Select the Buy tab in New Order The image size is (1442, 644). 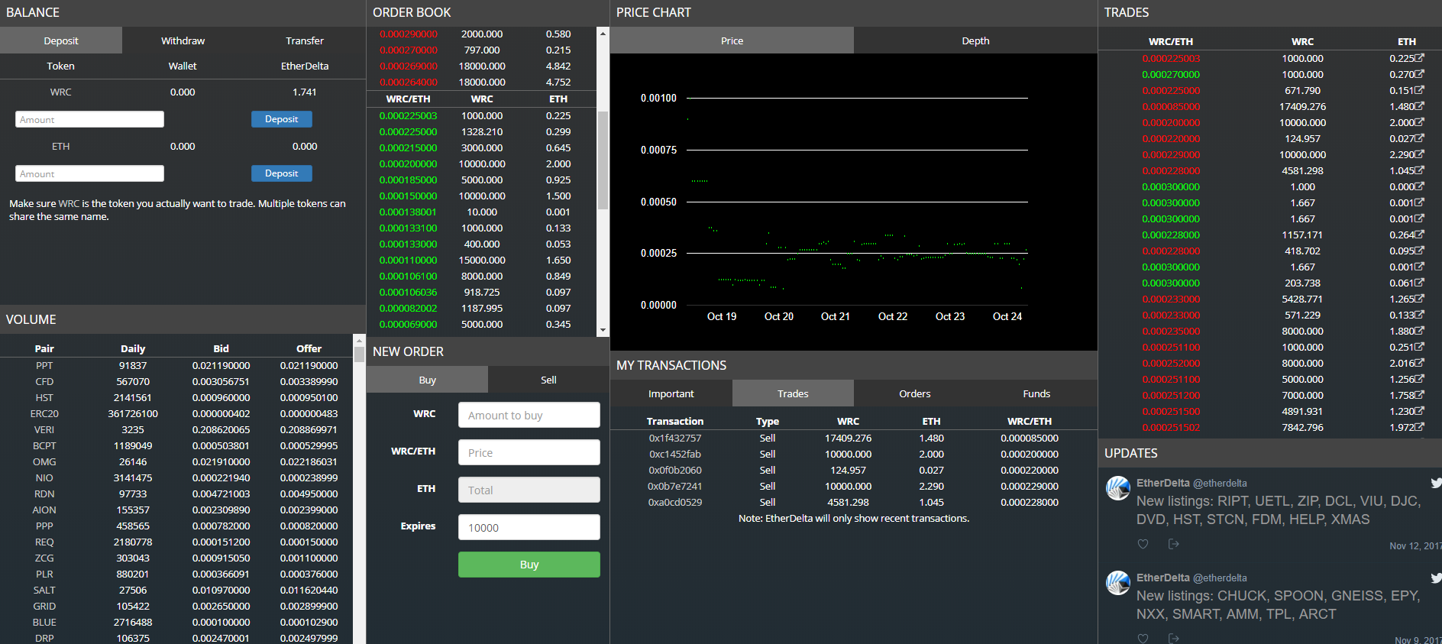(427, 380)
